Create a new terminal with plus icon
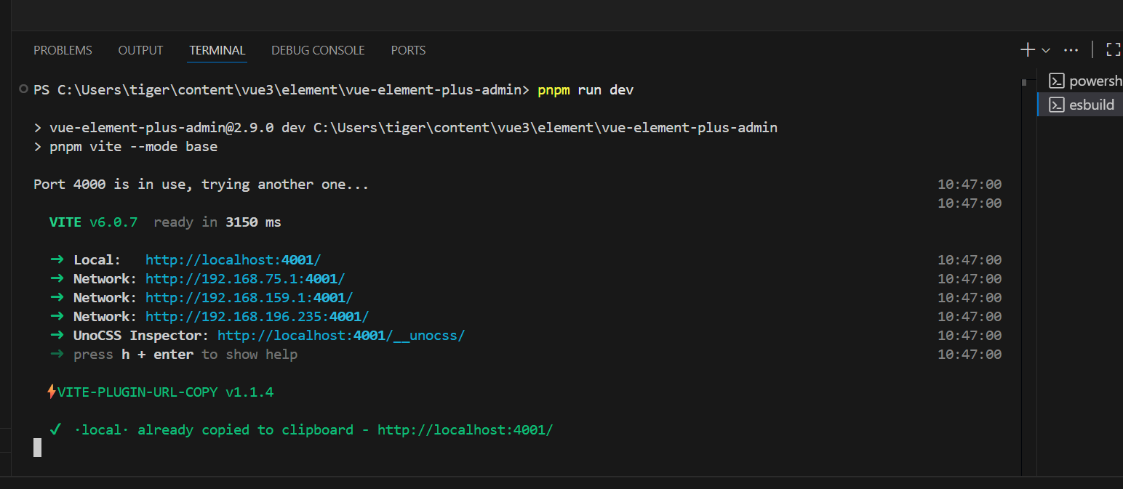This screenshot has width=1123, height=489. click(x=1028, y=49)
